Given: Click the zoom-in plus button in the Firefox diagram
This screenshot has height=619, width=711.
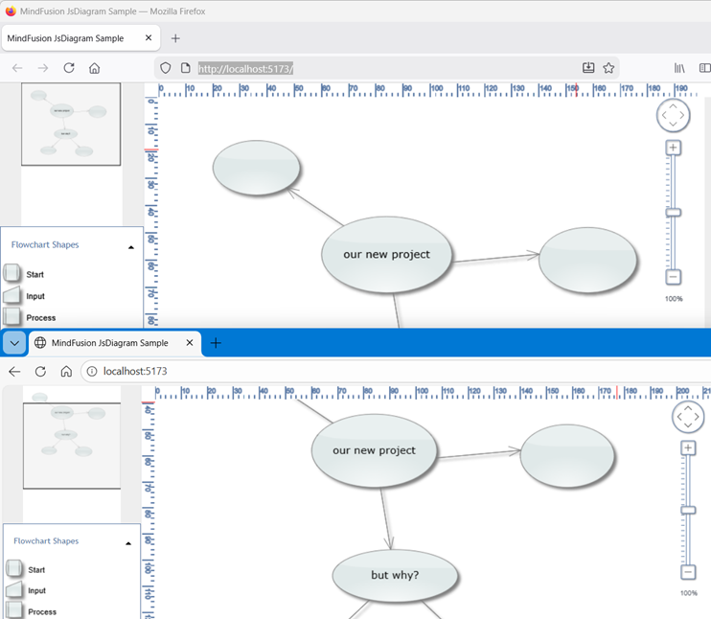Looking at the screenshot, I should pyautogui.click(x=674, y=148).
